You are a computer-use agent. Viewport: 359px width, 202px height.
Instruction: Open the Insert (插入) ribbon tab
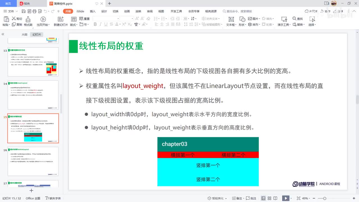[x=93, y=11]
